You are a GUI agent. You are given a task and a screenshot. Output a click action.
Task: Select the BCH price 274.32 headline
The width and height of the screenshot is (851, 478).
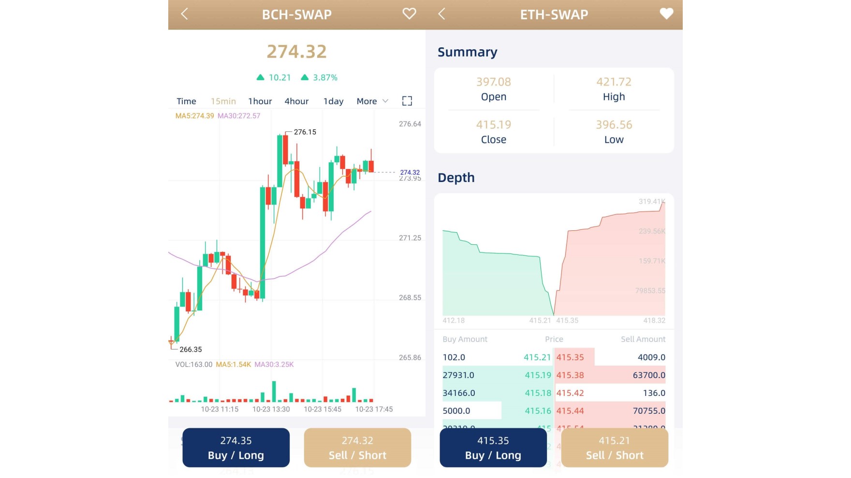click(297, 52)
